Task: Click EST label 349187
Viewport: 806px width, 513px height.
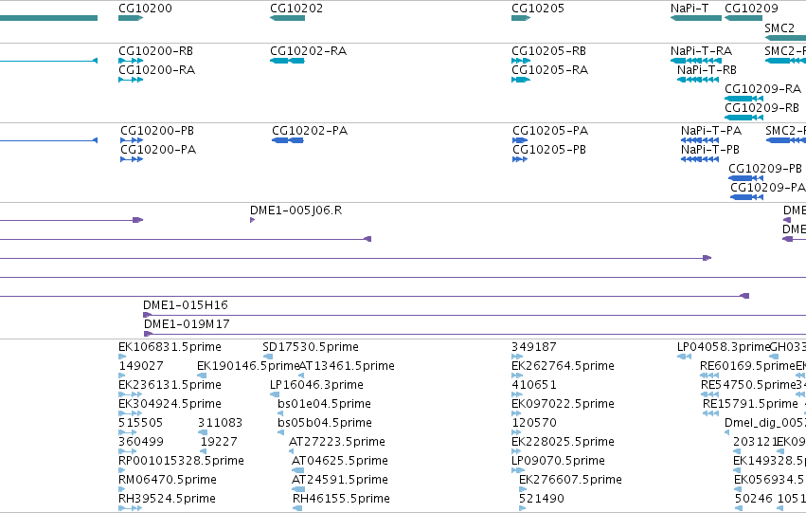Action: pos(534,347)
